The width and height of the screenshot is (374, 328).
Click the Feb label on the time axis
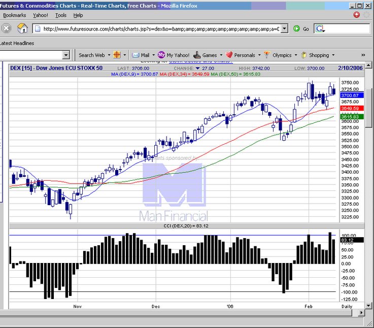(309, 306)
